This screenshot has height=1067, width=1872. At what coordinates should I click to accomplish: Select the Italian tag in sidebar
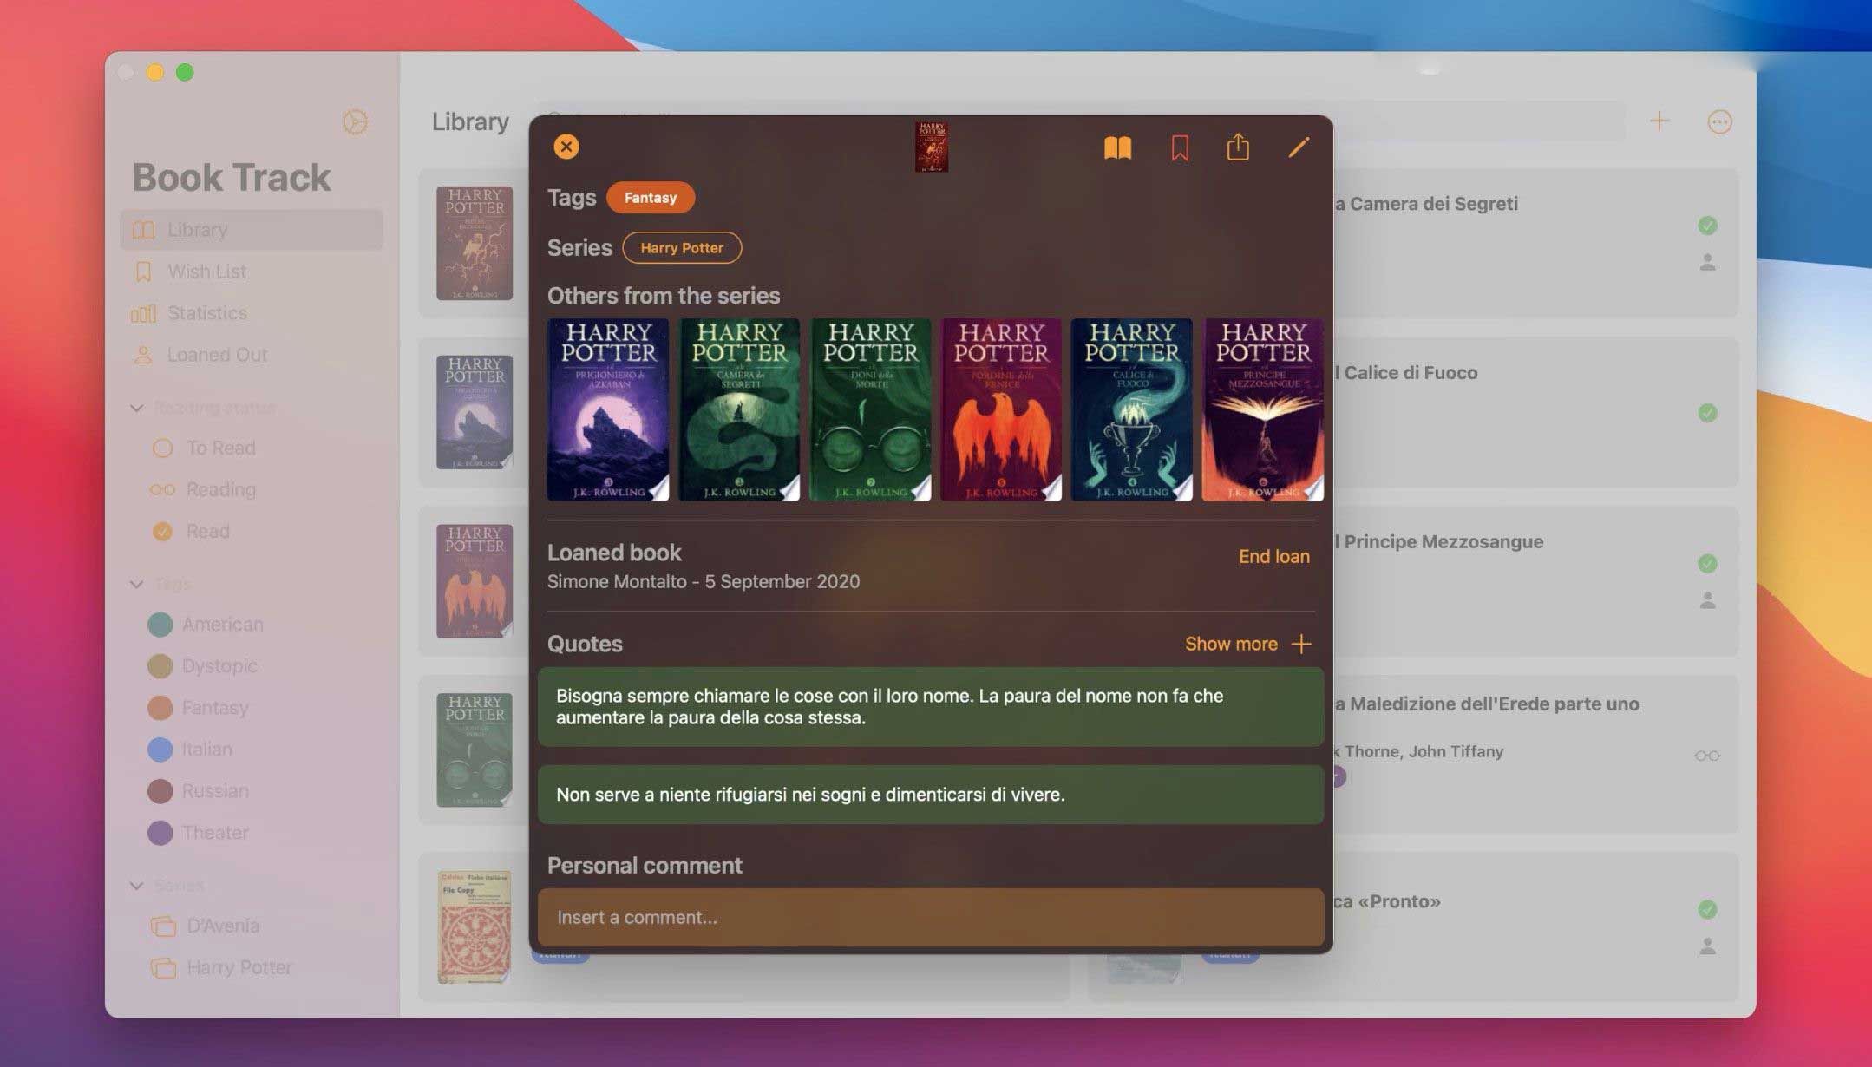[x=191, y=750]
